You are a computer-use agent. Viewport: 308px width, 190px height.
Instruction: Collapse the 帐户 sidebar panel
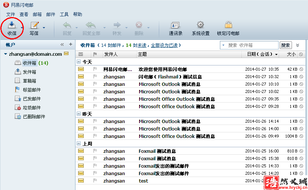point(62,45)
